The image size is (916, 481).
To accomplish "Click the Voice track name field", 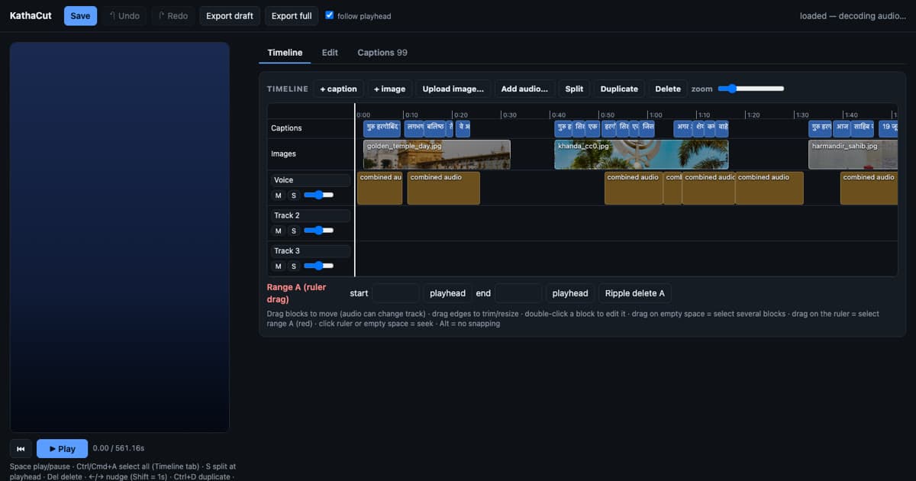I will 311,180.
